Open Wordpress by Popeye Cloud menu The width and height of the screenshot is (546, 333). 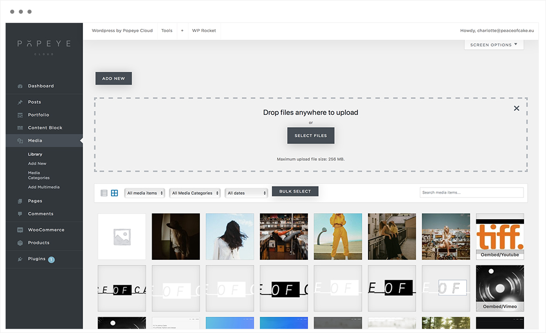[122, 31]
